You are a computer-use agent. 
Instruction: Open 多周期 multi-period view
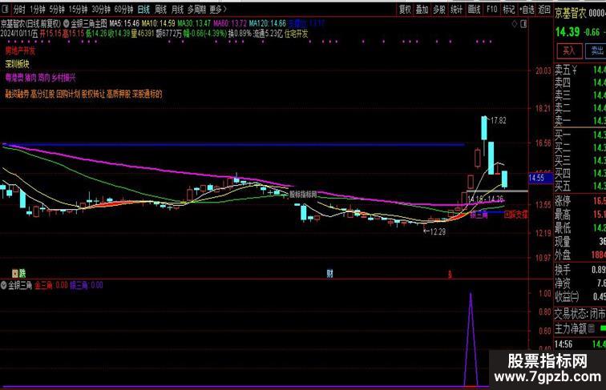point(196,9)
